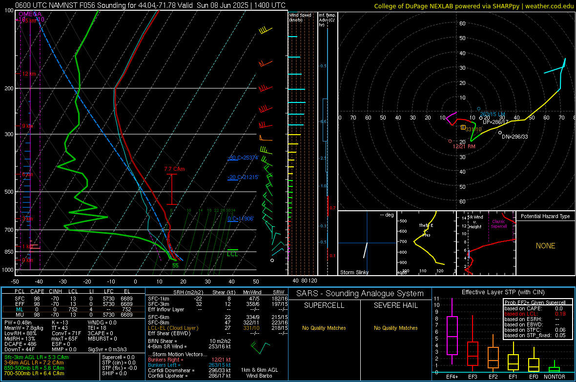Click the SEVERE HAIL column header in SARS

pyautogui.click(x=395, y=305)
